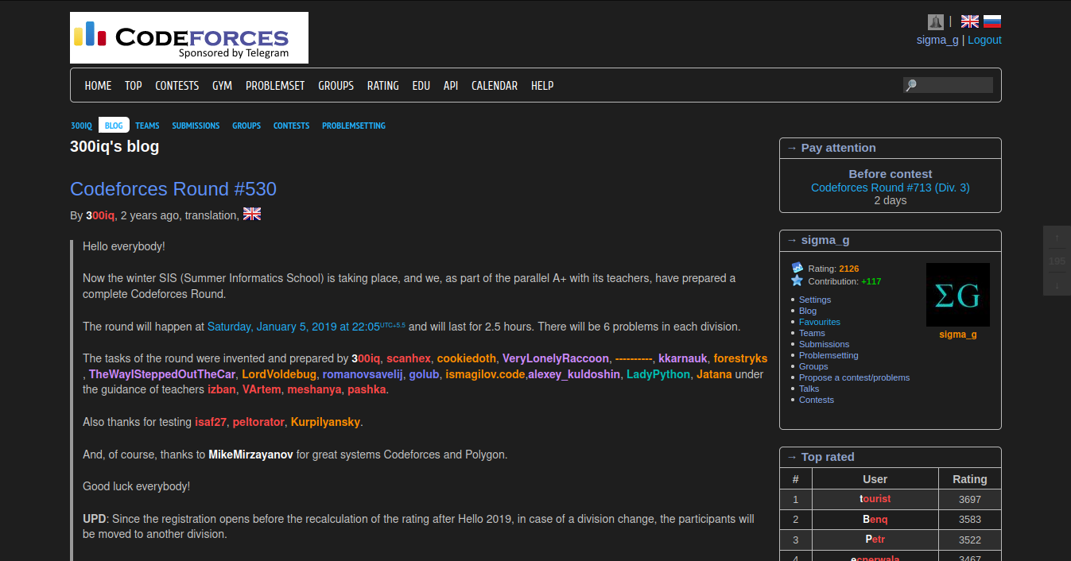This screenshot has height=561, width=1071.
Task: Open CALENDAR in main menu
Action: tap(495, 85)
